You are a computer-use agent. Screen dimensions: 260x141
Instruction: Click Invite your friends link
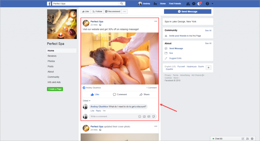point(178,36)
